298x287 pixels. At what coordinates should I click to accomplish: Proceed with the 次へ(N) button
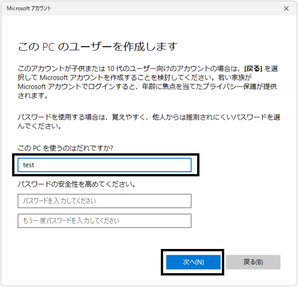pyautogui.click(x=193, y=262)
